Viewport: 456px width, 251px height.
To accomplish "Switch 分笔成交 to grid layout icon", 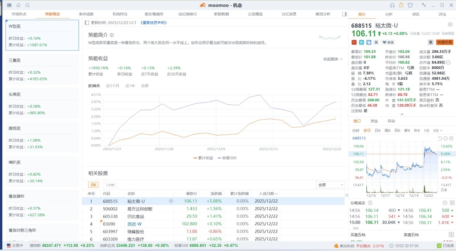I will tap(452, 203).
